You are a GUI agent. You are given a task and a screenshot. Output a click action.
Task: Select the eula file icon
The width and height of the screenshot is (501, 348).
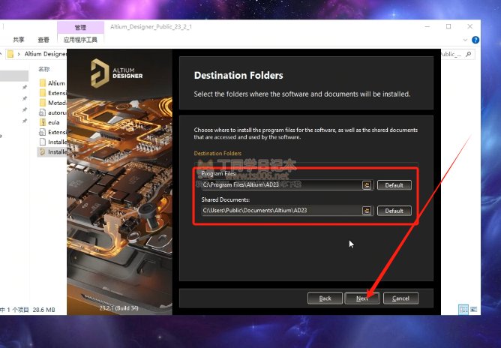[x=43, y=122]
